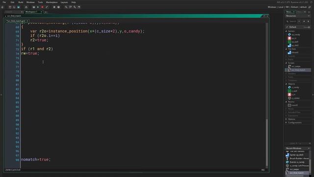Select the sp_tile0 sprite
This screenshot has height=177, width=314.
pyautogui.click(x=295, y=45)
